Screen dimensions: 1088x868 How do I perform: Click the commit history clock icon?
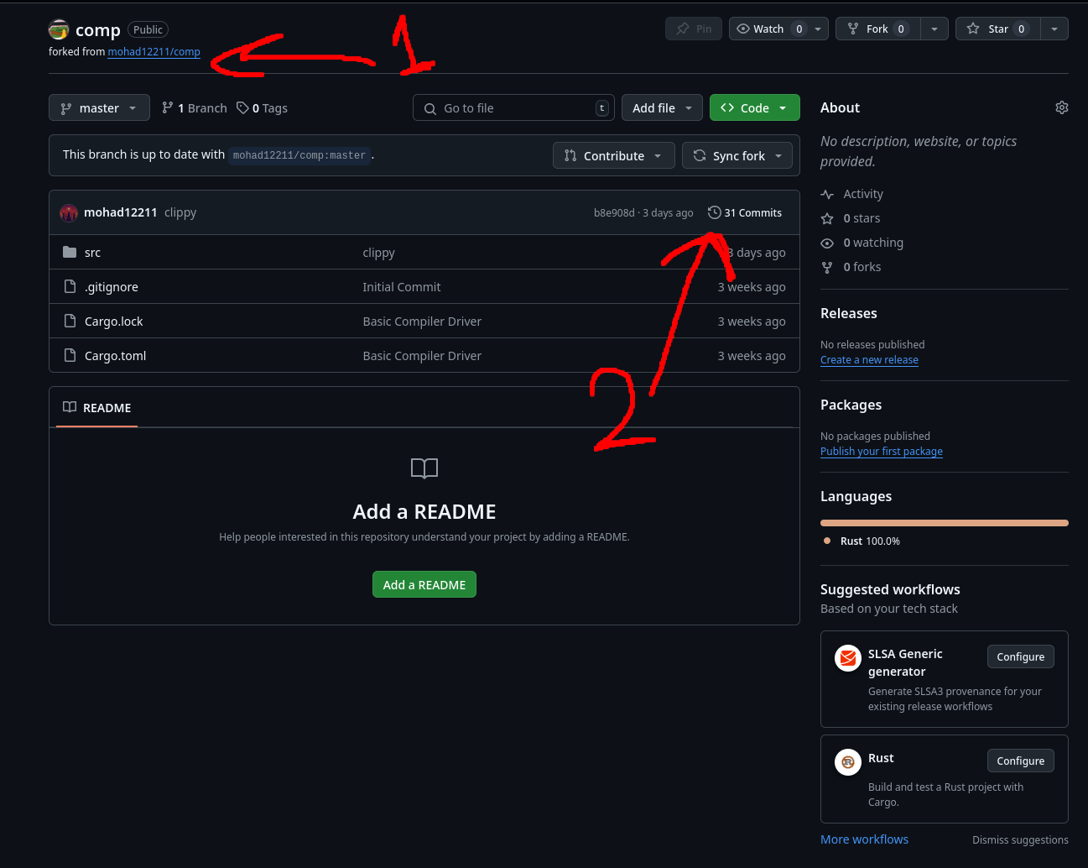tap(714, 213)
